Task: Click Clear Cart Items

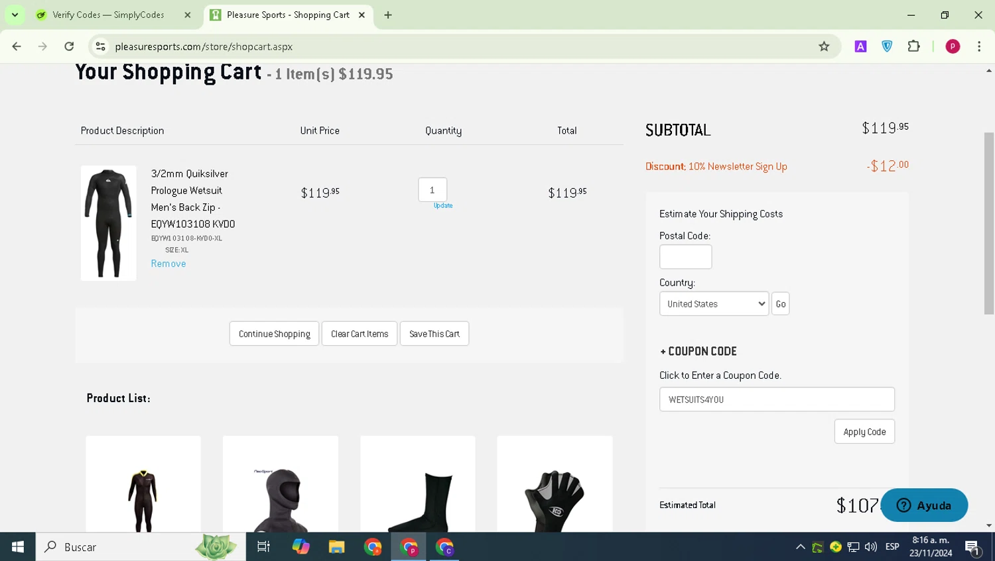Action: click(360, 334)
